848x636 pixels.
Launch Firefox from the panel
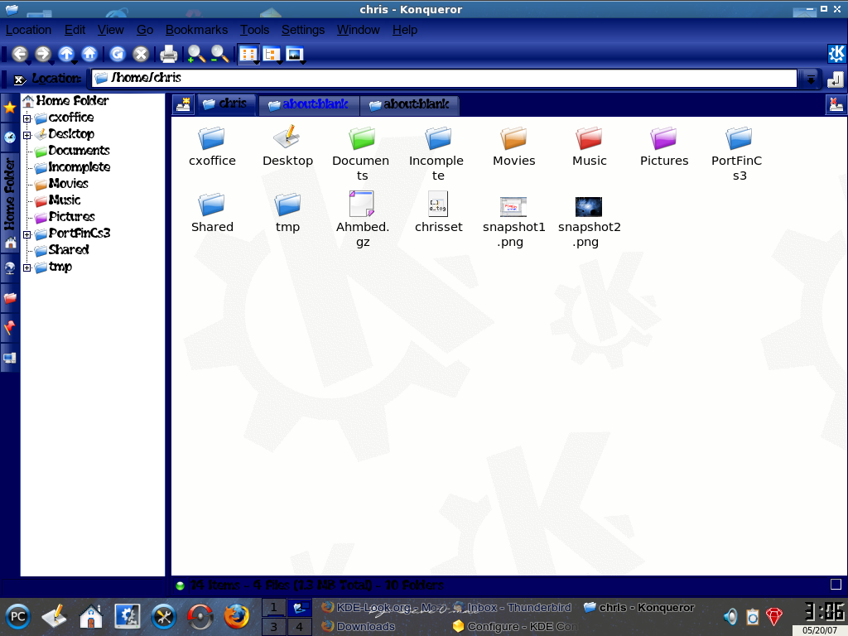(236, 616)
